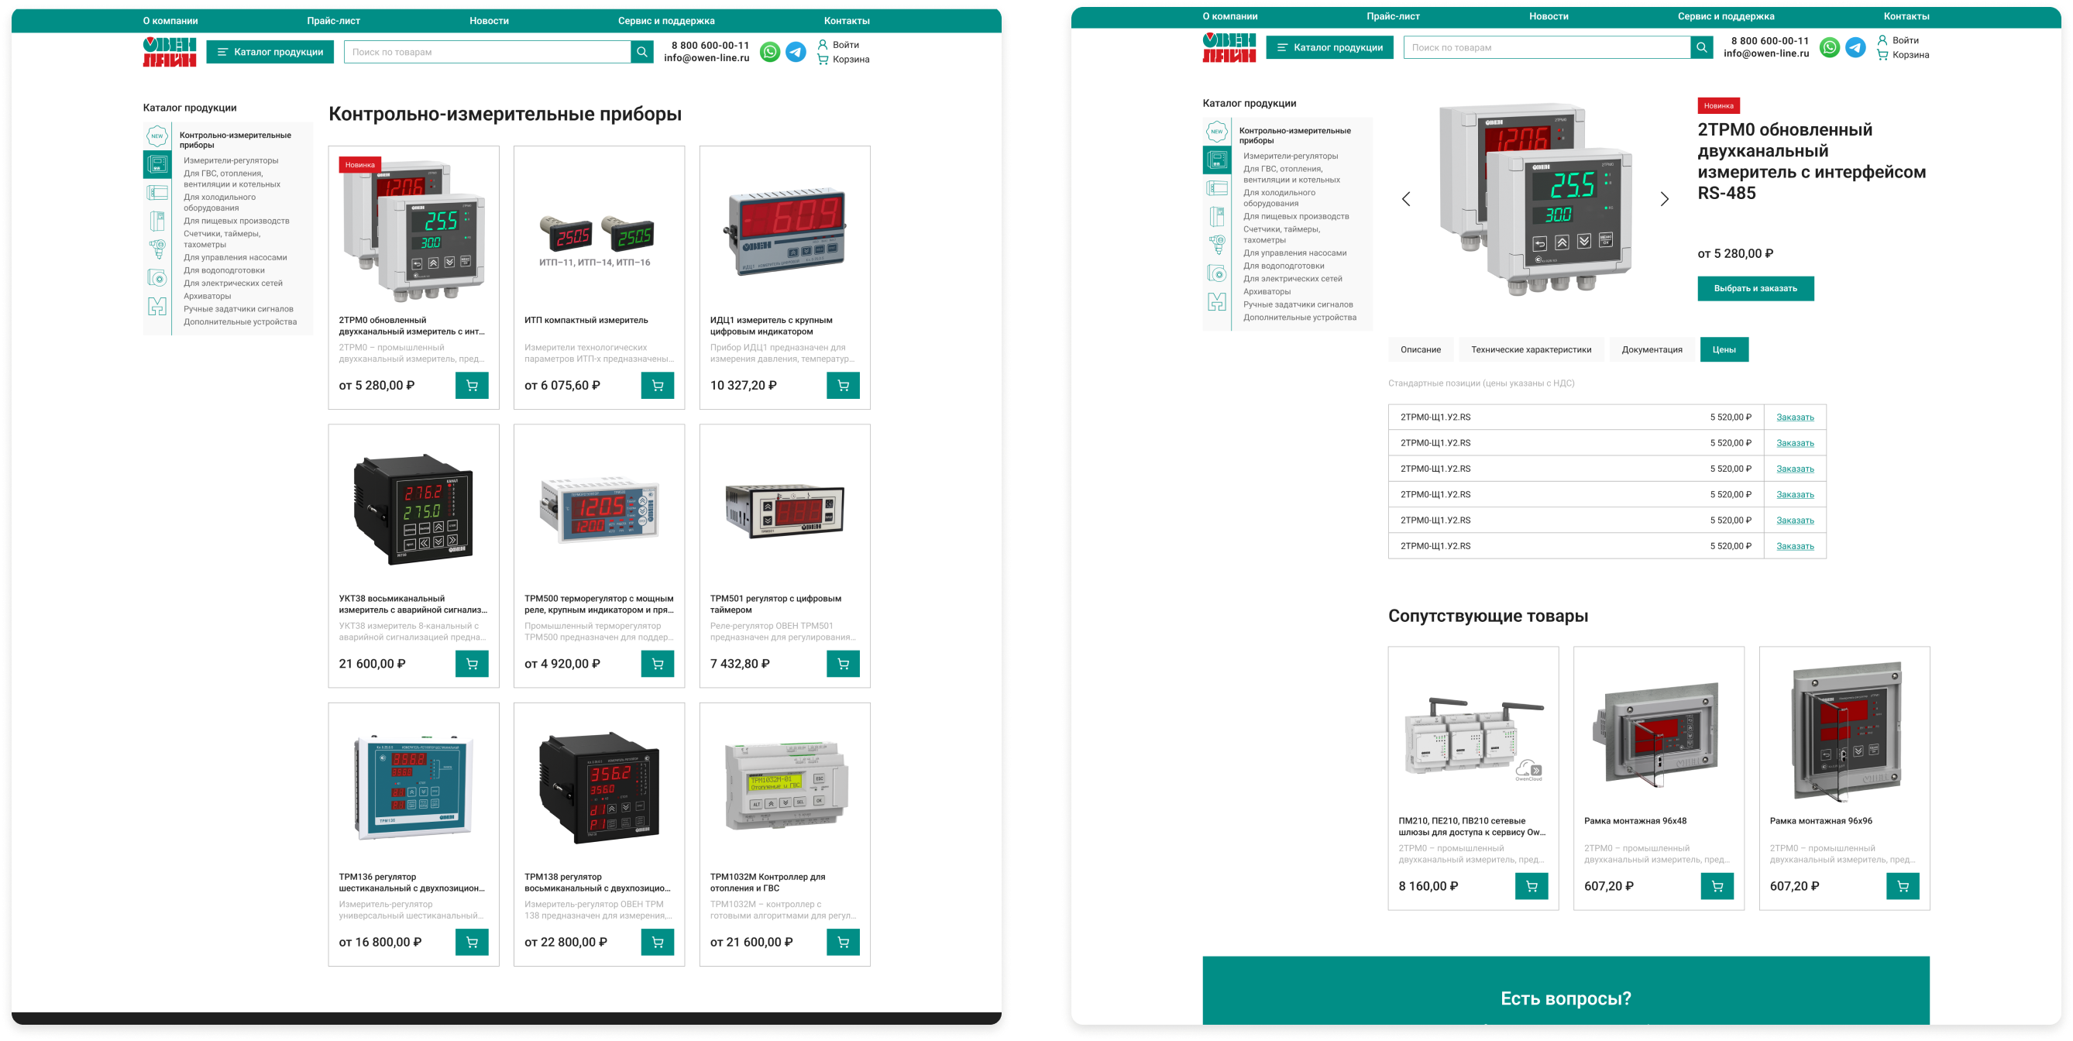This screenshot has width=2073, height=1041.
Task: Add Рамка монтажная 96x48 to cart
Action: click(x=1717, y=886)
